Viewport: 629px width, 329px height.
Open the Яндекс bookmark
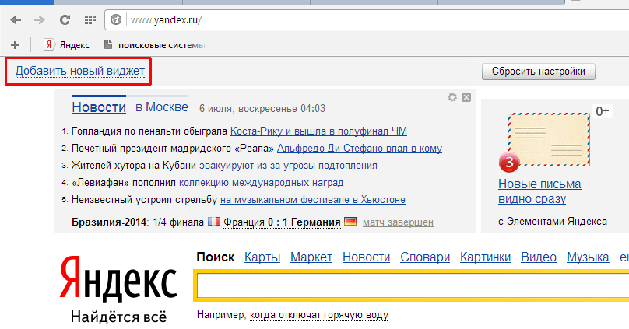67,45
